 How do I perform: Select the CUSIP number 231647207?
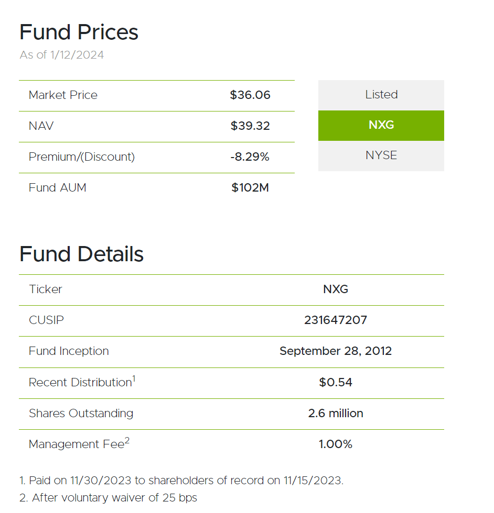[336, 320]
